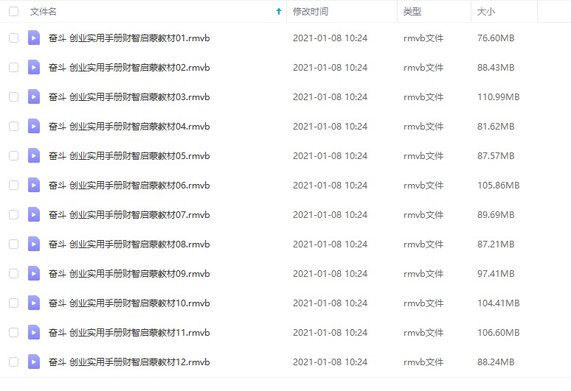Click video icon of 教材01.rmvb file

coord(34,38)
